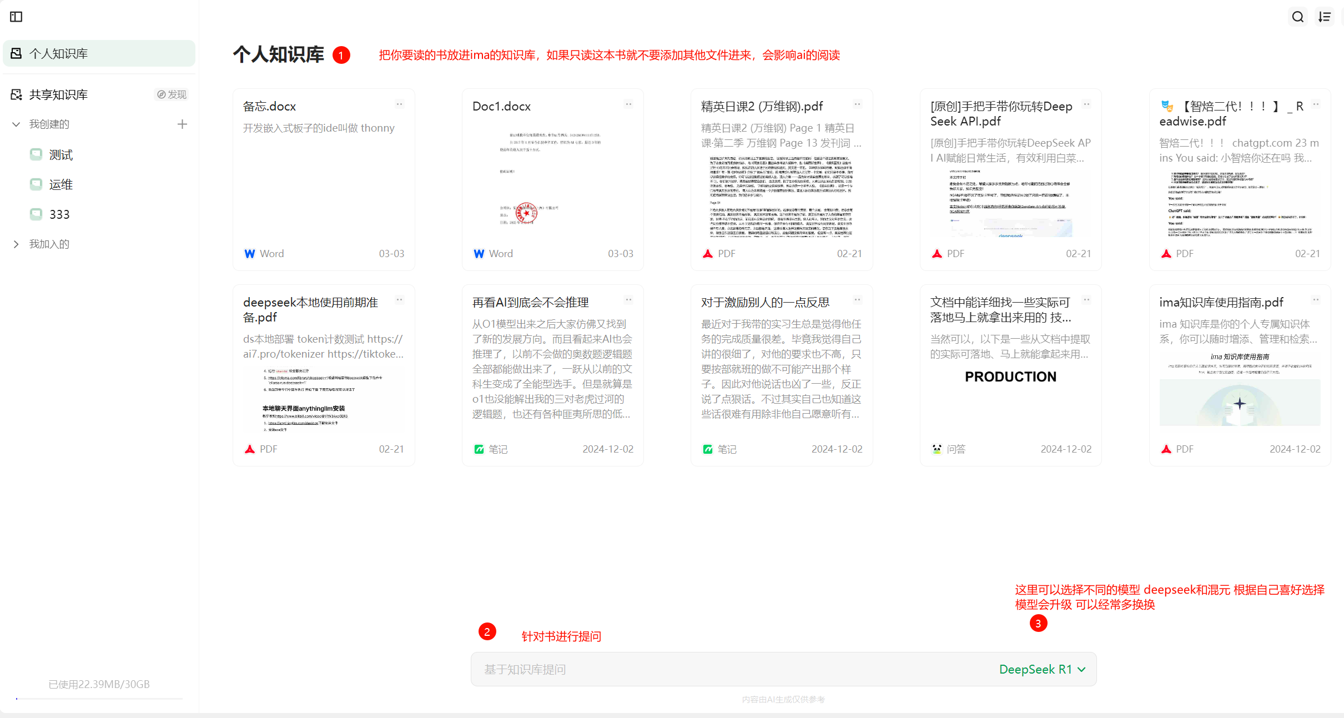The image size is (1344, 718).
Task: Expand the 我加入的 tree section
Action: 16,244
